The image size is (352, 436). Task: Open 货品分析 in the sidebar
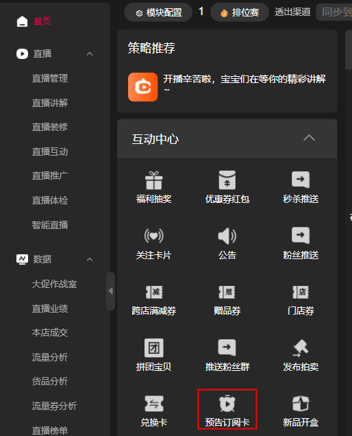(50, 381)
